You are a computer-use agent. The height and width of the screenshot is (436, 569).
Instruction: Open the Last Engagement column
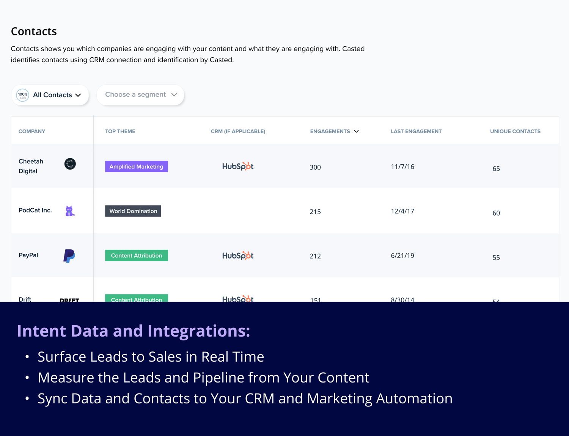click(x=416, y=131)
